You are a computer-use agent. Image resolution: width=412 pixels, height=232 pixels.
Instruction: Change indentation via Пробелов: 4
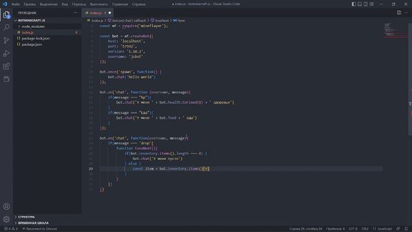(x=335, y=229)
